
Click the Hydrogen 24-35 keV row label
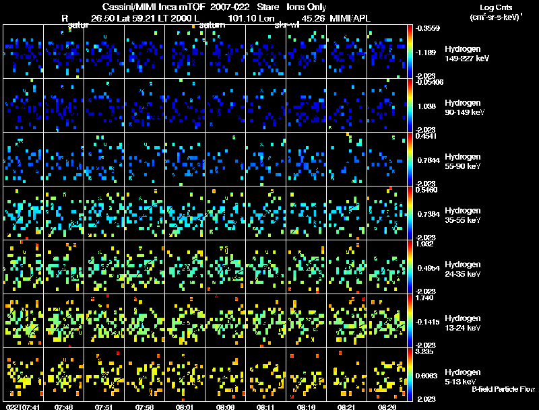(x=463, y=269)
